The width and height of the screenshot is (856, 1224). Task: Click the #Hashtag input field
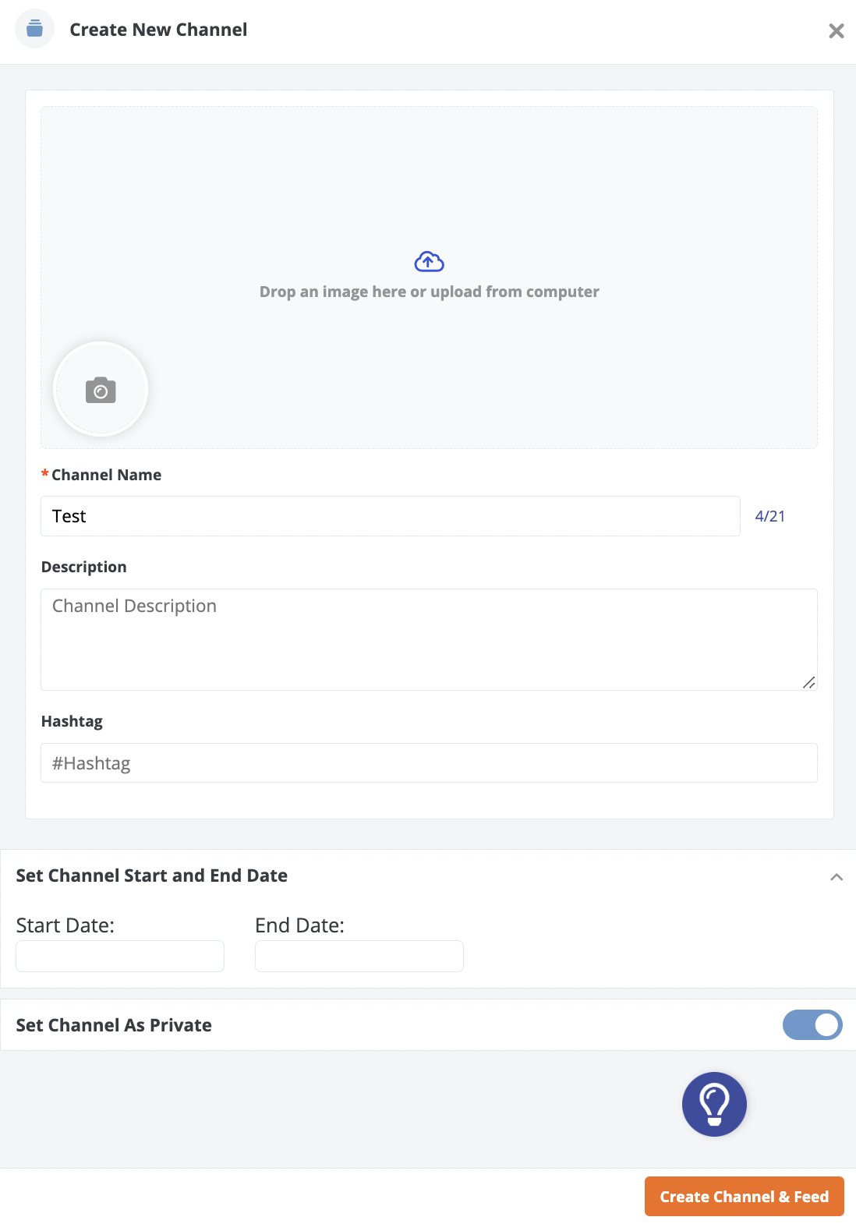pyautogui.click(x=429, y=763)
